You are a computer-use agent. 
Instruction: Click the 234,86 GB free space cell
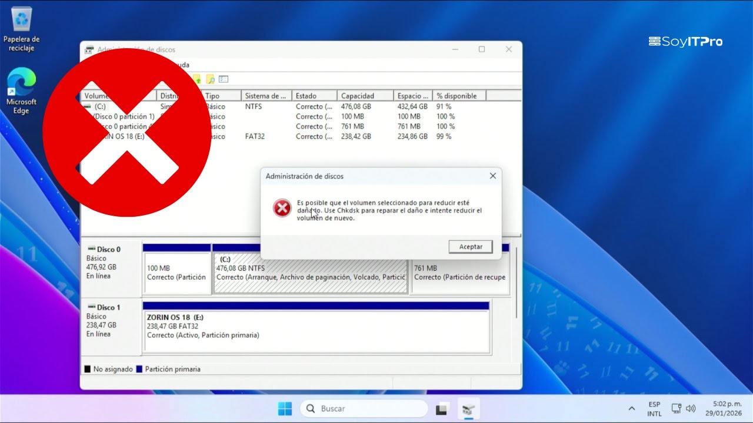tap(412, 136)
